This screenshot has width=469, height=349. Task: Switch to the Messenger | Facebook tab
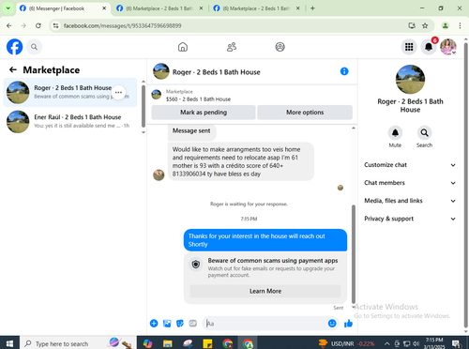(63, 8)
